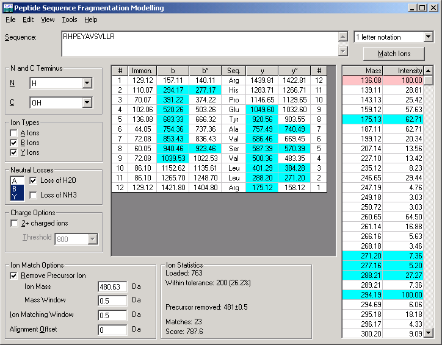Close the Peptide Sequence window
Screen dimensions: 442x345
(433, 8)
